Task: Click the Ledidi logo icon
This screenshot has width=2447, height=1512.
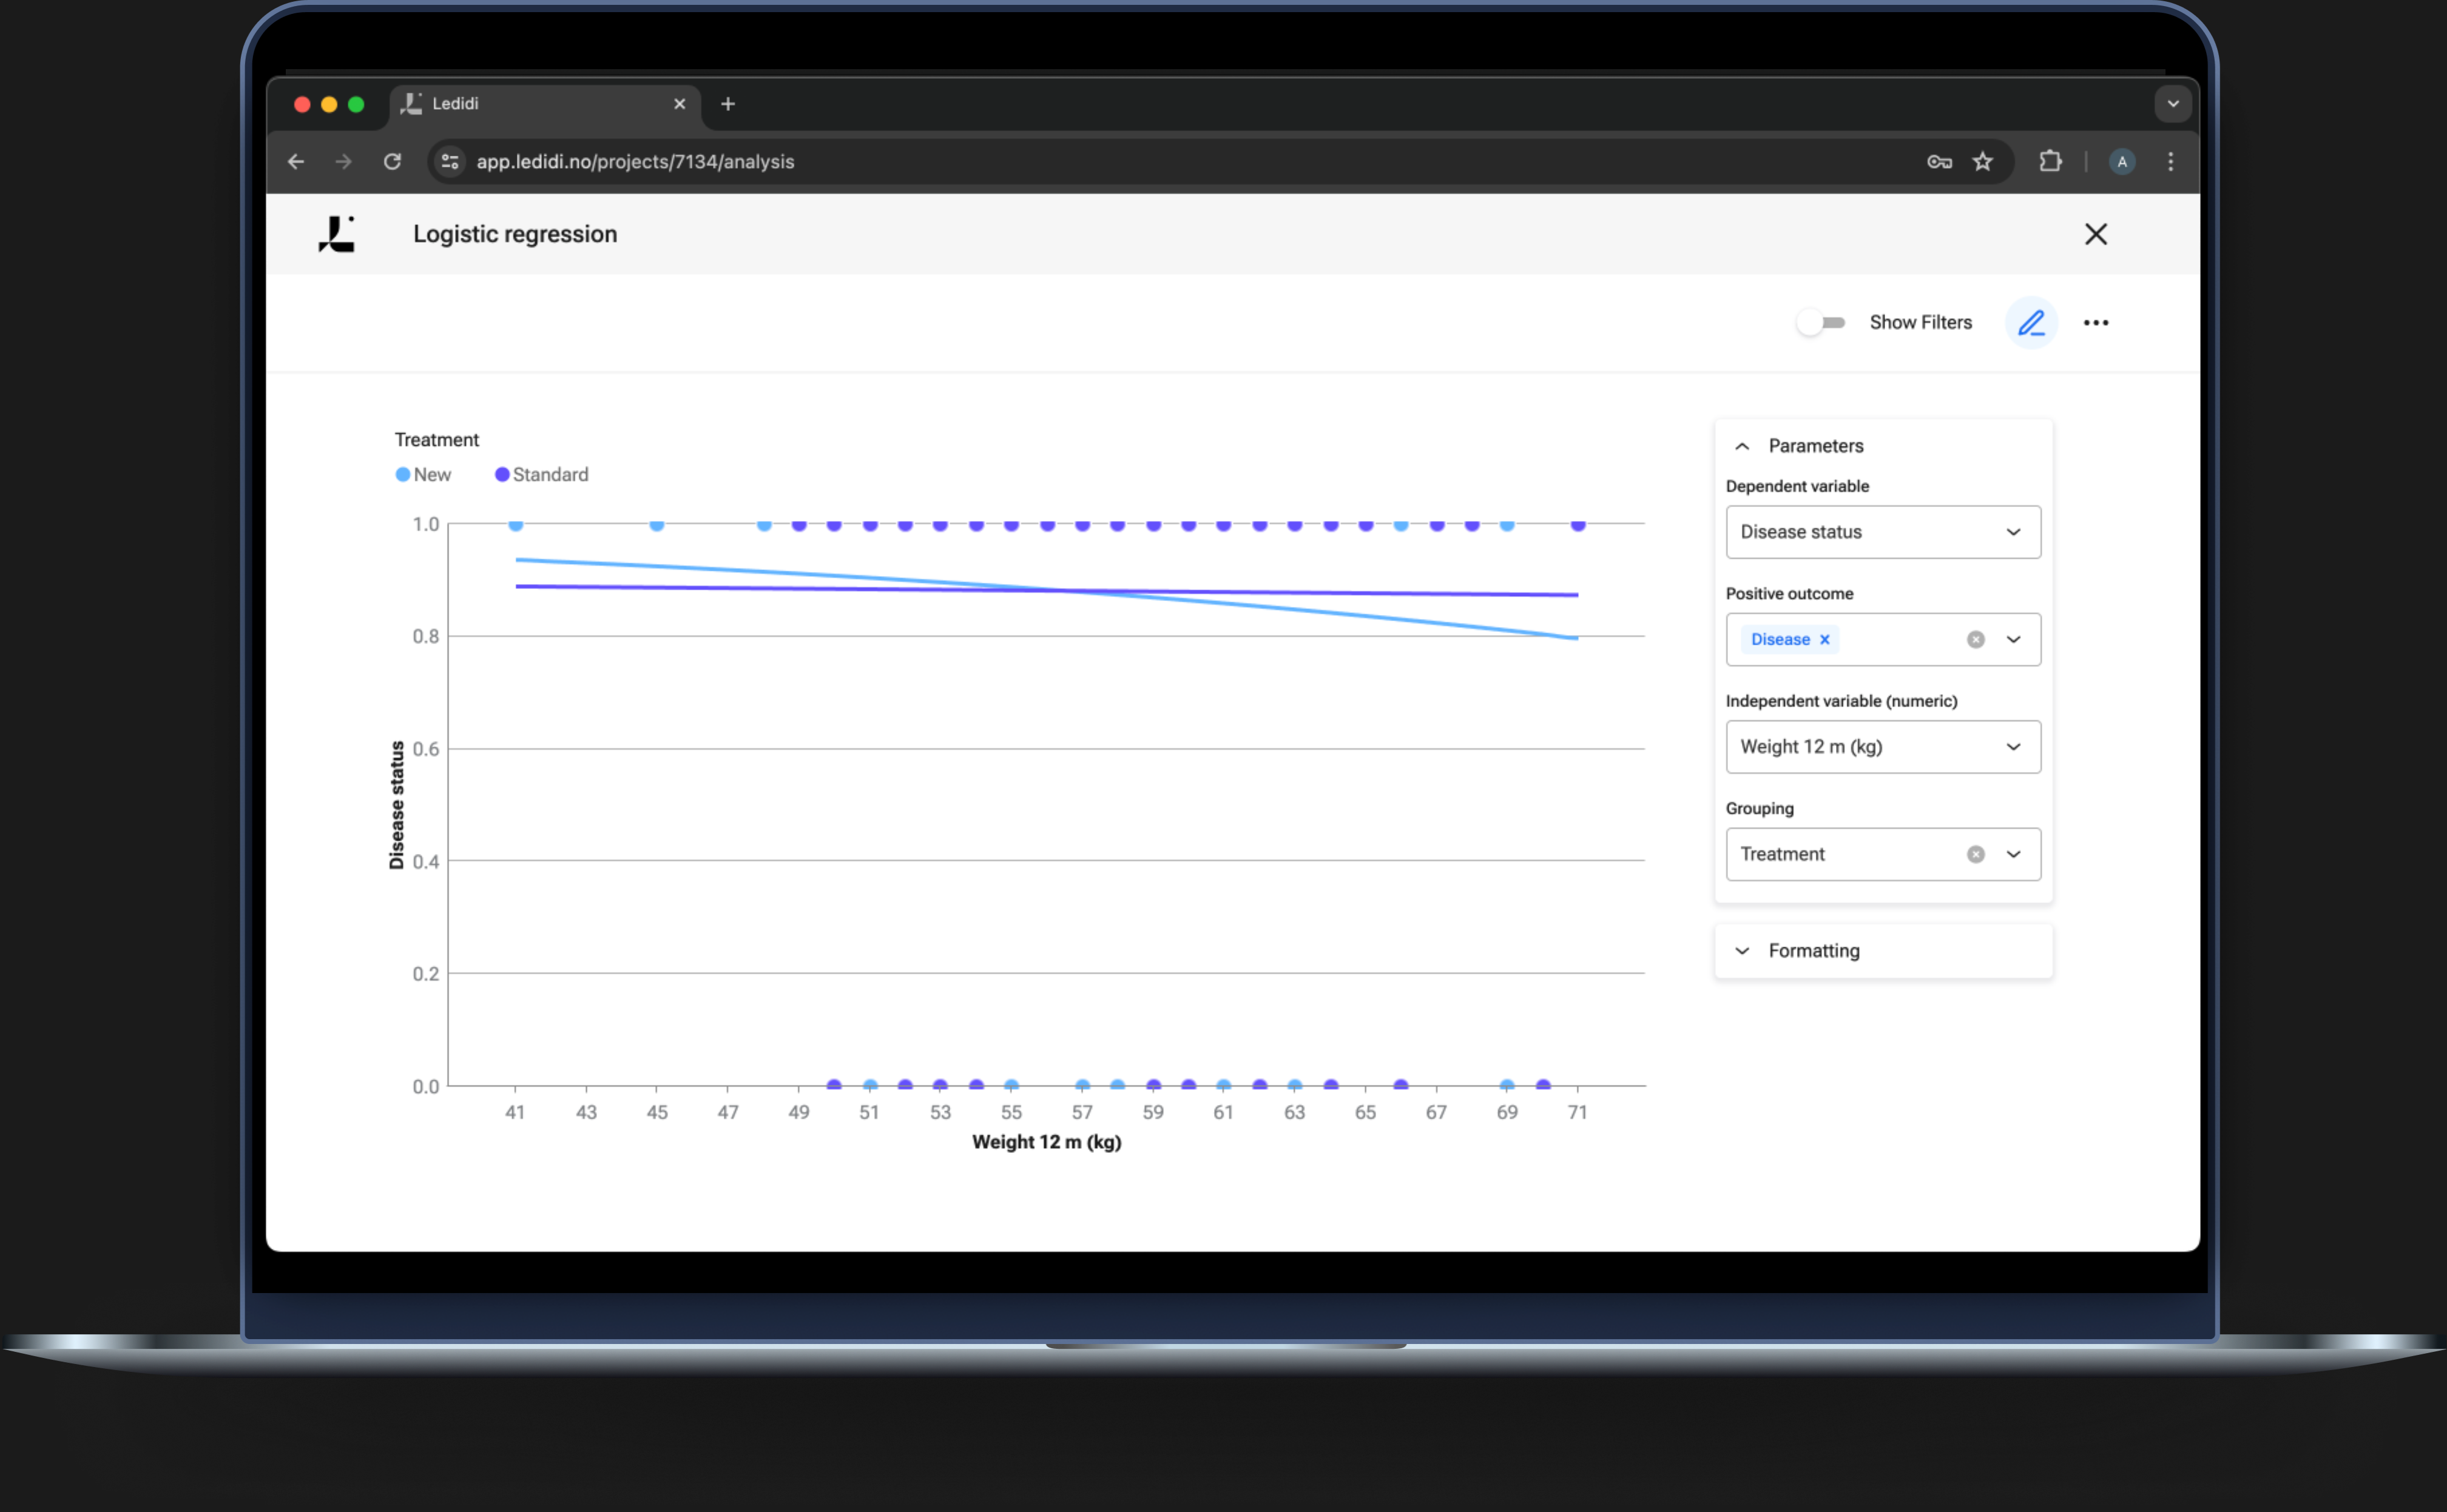Action: 337,234
